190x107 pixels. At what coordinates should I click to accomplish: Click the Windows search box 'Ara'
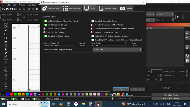[29, 104]
